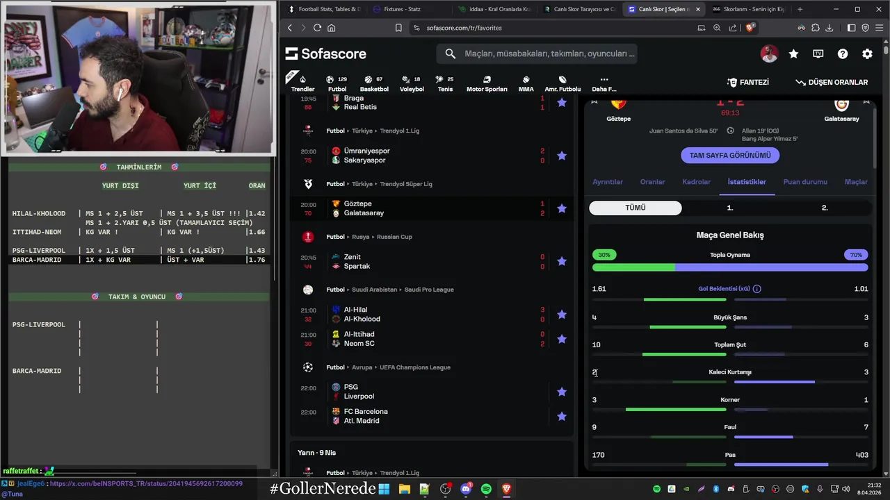Screen dimensions: 890x500
Task: Unfavorite the Braga vs Real Betis match
Action: [x=562, y=102]
